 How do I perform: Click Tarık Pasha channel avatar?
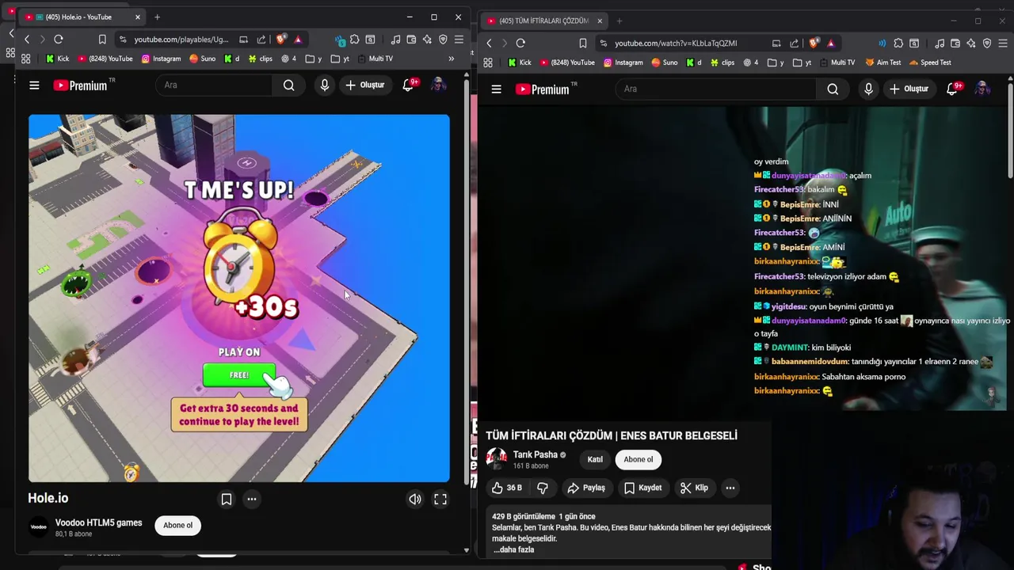pos(497,459)
